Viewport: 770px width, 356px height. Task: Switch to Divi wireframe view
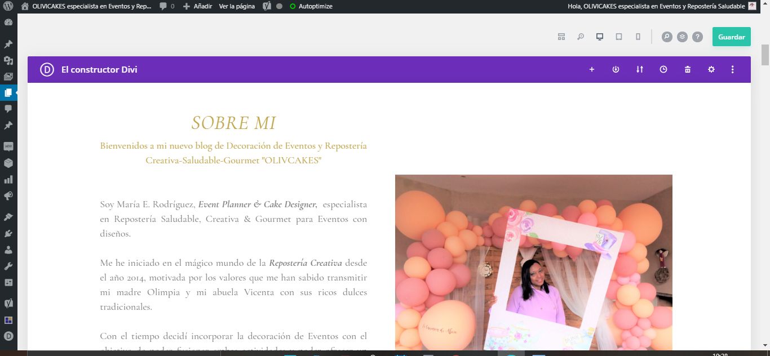click(x=561, y=37)
